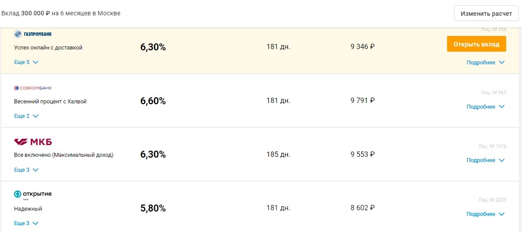Click the Gazprombank logo
Image resolution: width=522 pixels, height=233 pixels.
33,34
